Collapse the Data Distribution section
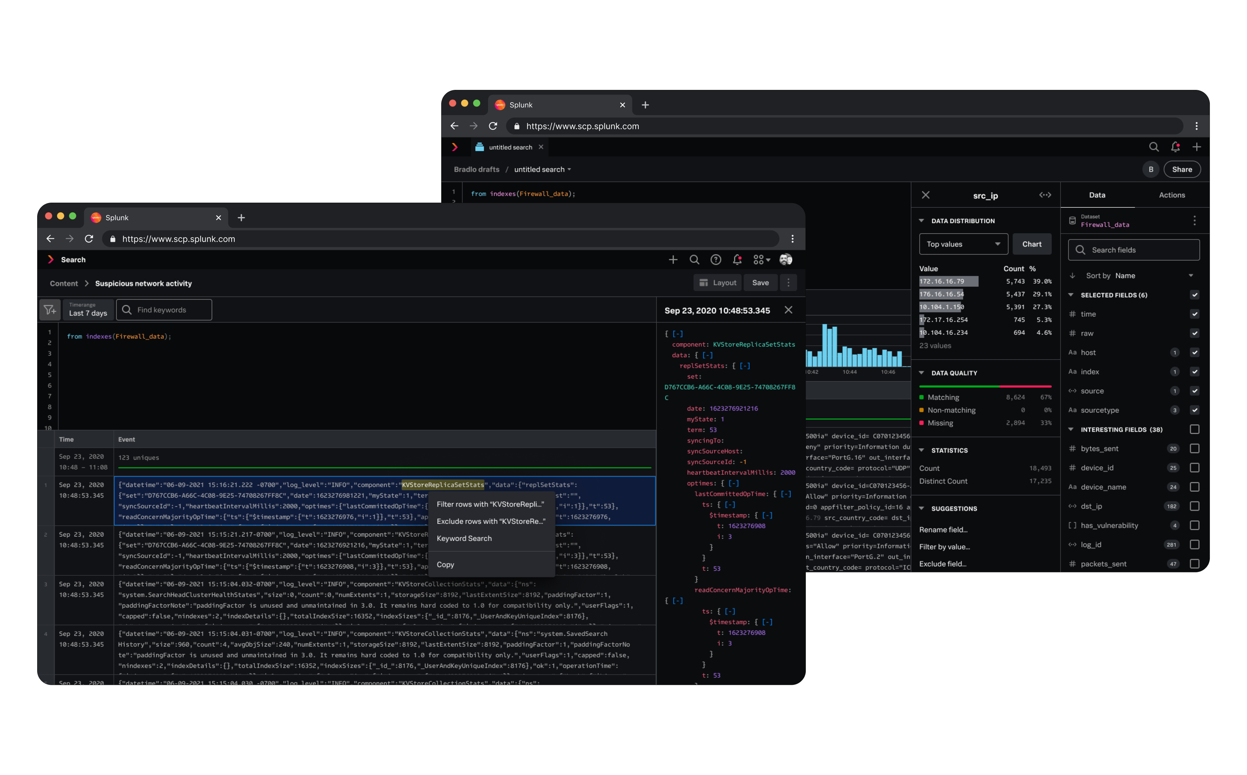 [922, 221]
